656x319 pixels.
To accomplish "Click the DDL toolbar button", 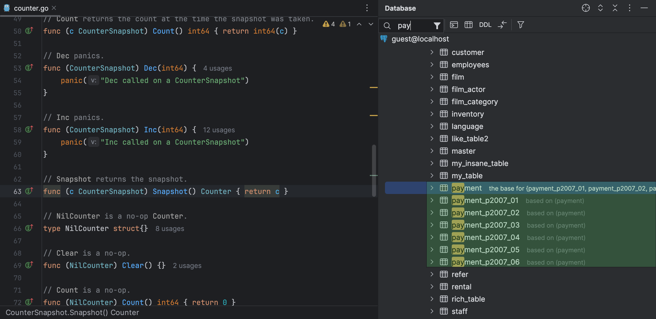I will point(485,25).
